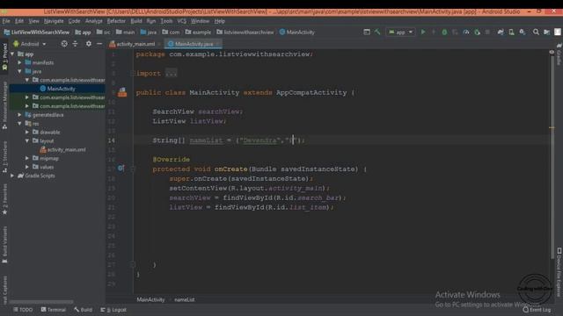This screenshot has width=563, height=316.
Task: Open the File menu
Action: pos(6,21)
